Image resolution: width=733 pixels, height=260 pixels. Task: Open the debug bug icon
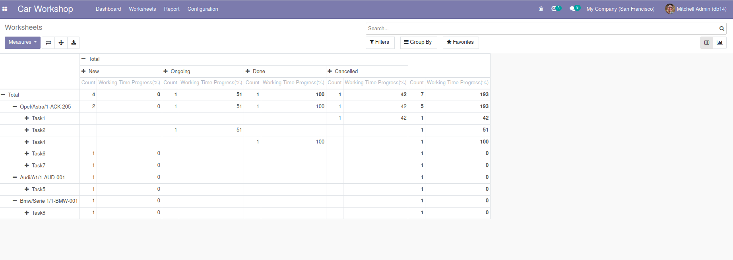pos(541,9)
